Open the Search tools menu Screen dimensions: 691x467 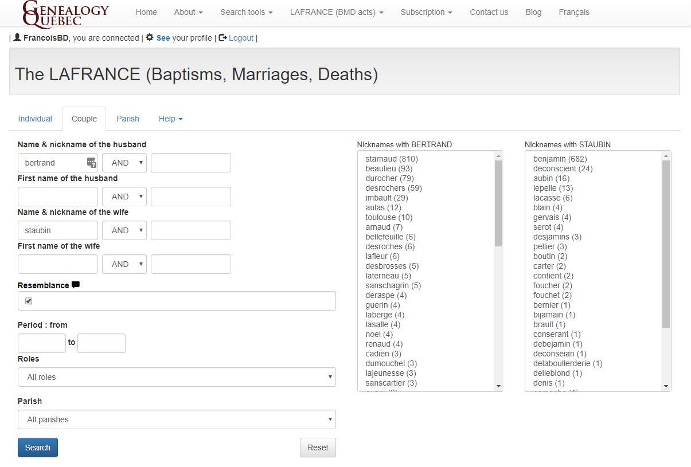pyautogui.click(x=247, y=12)
